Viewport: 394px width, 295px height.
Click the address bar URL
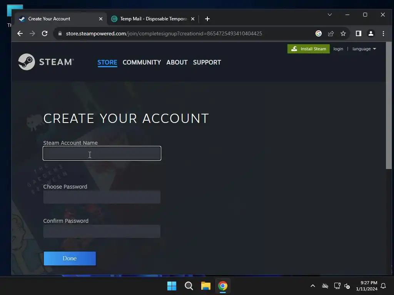(164, 33)
